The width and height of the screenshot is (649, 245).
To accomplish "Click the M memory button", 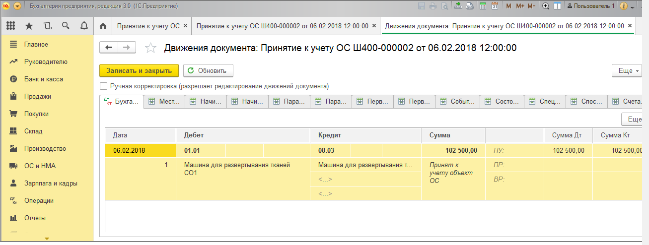I will tap(508, 6).
